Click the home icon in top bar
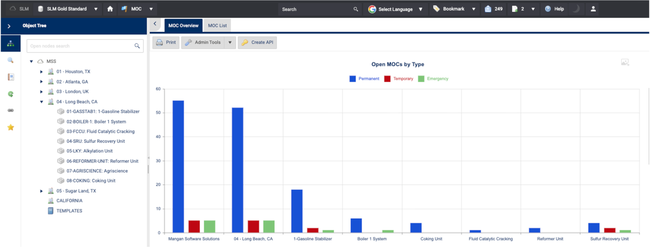Screen dimensions: 650x247 pos(110,9)
